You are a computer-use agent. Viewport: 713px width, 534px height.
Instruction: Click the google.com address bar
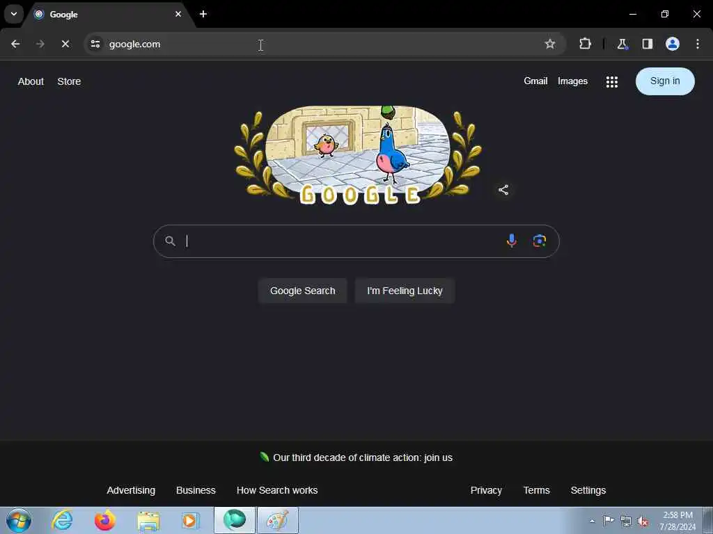[324, 44]
